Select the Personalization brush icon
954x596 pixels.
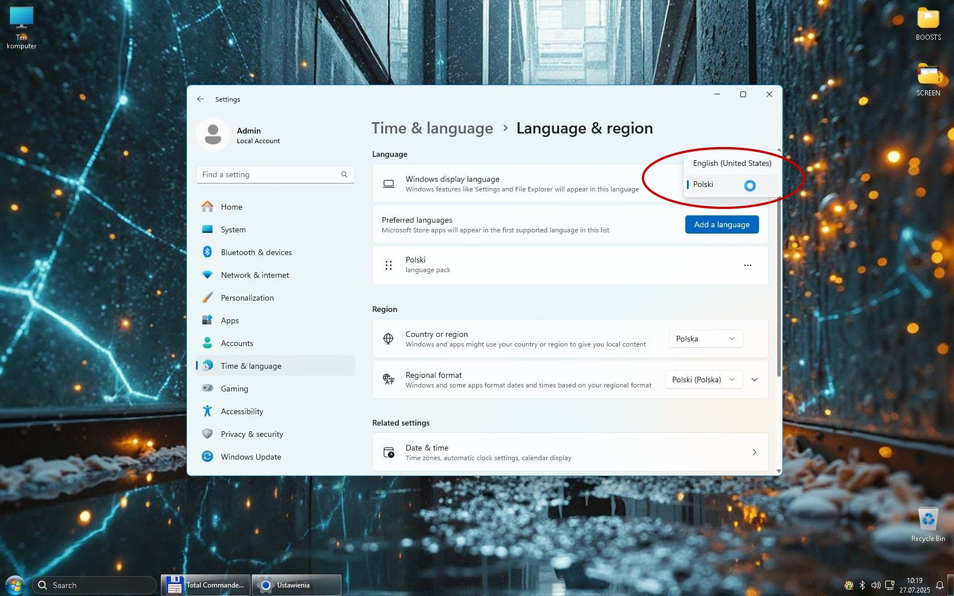[207, 298]
